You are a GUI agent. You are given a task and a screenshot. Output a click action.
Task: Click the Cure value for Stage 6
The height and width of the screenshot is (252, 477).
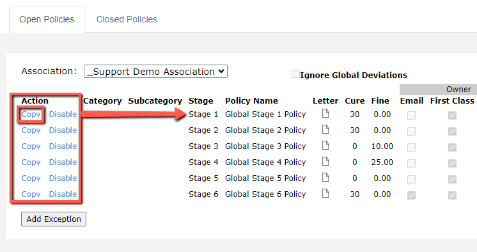(x=355, y=194)
